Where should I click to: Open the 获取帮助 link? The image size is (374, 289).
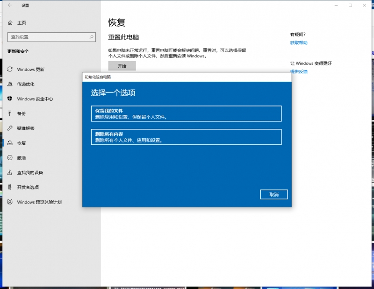pyautogui.click(x=299, y=42)
